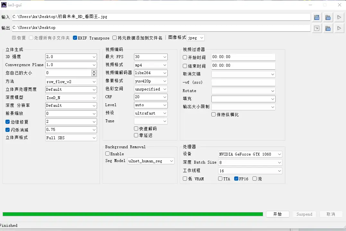
Task: Open the 深度 Batch Size dropdown
Action: click(x=250, y=162)
